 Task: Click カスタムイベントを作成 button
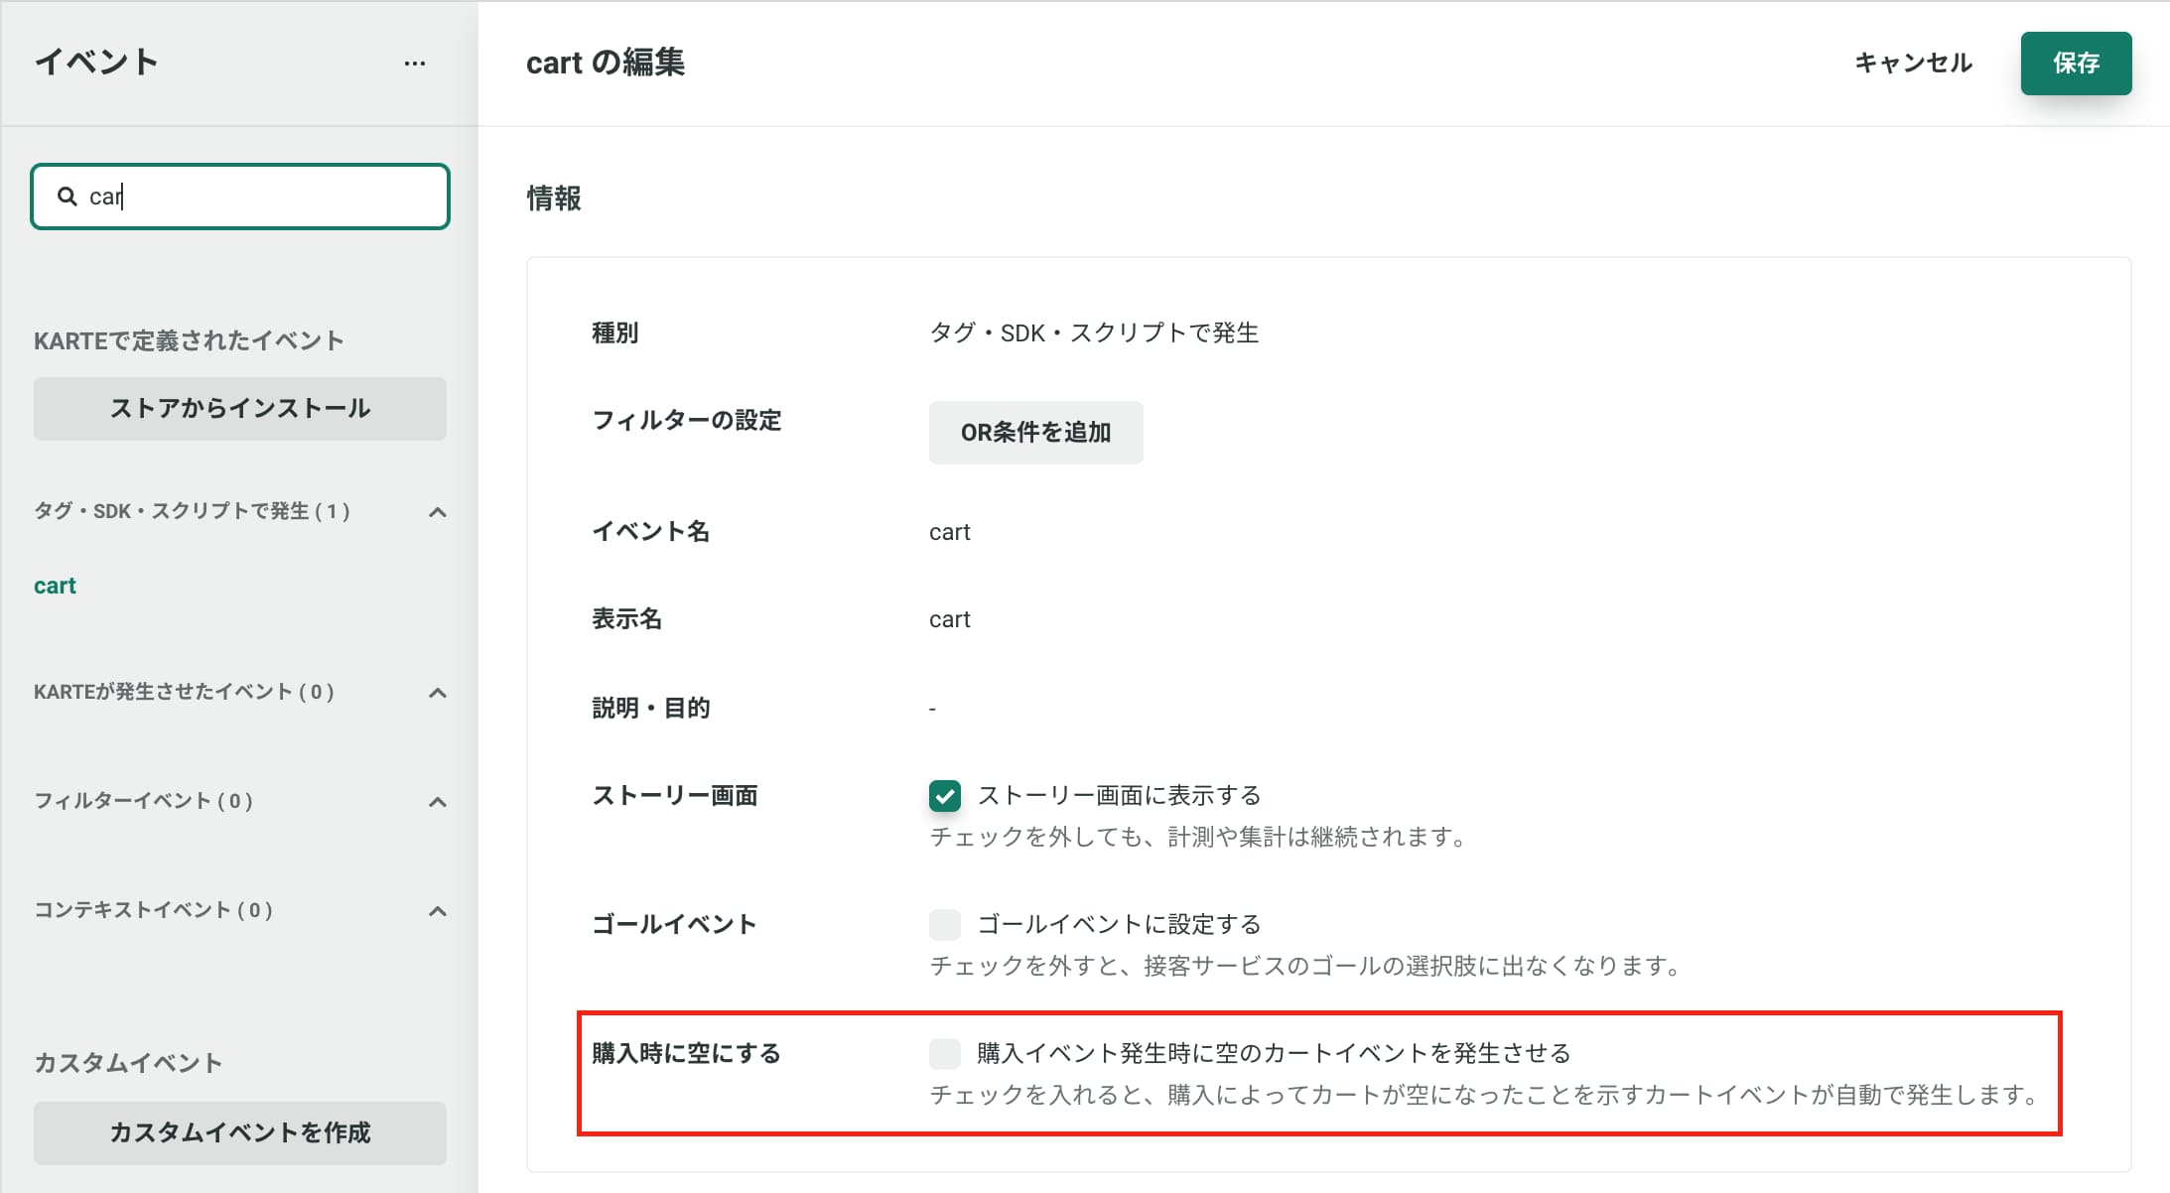(x=240, y=1132)
